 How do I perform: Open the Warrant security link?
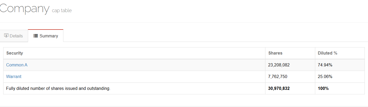click(x=14, y=77)
